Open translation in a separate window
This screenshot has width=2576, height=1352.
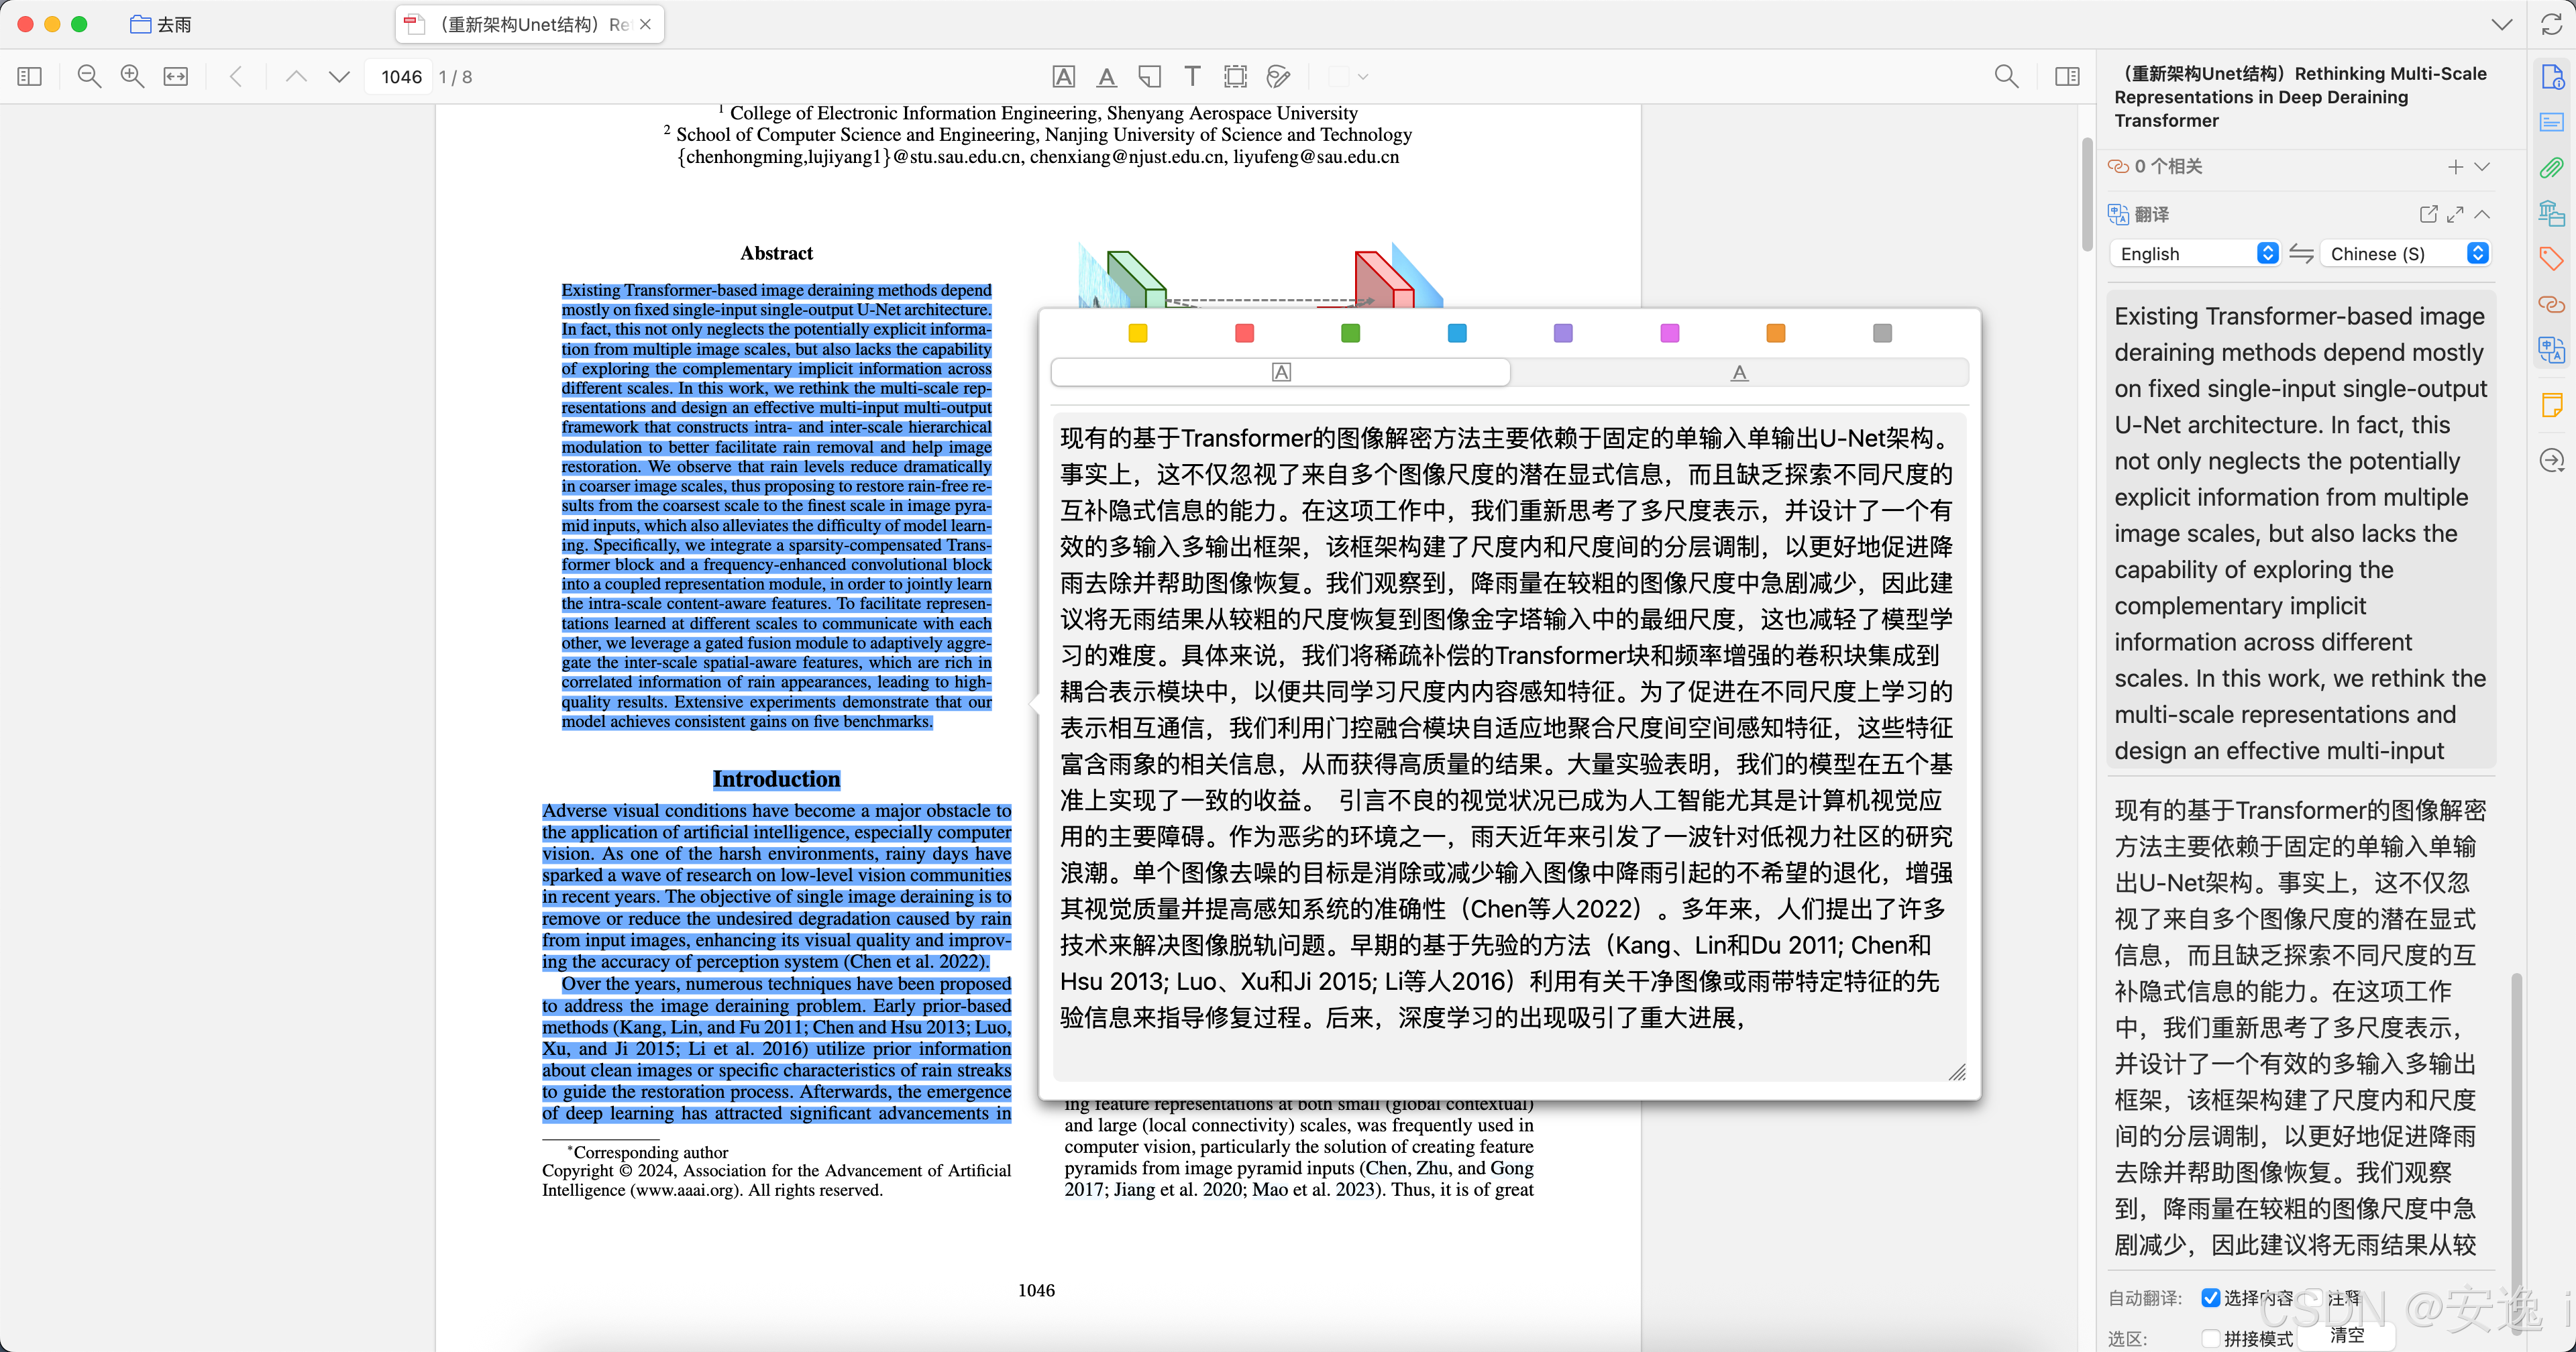click(2428, 214)
